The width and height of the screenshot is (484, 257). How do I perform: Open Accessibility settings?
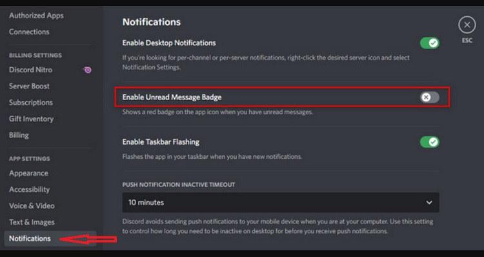[29, 190]
